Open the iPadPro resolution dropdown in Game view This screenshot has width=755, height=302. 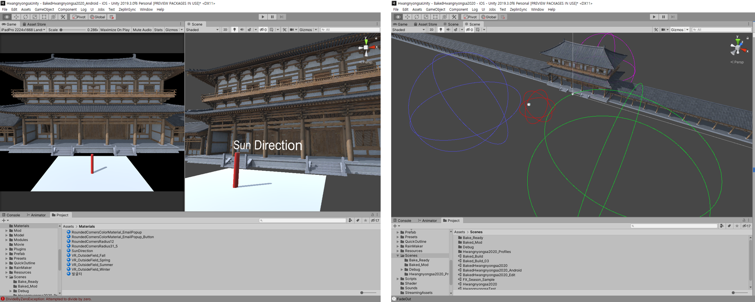click(x=23, y=30)
